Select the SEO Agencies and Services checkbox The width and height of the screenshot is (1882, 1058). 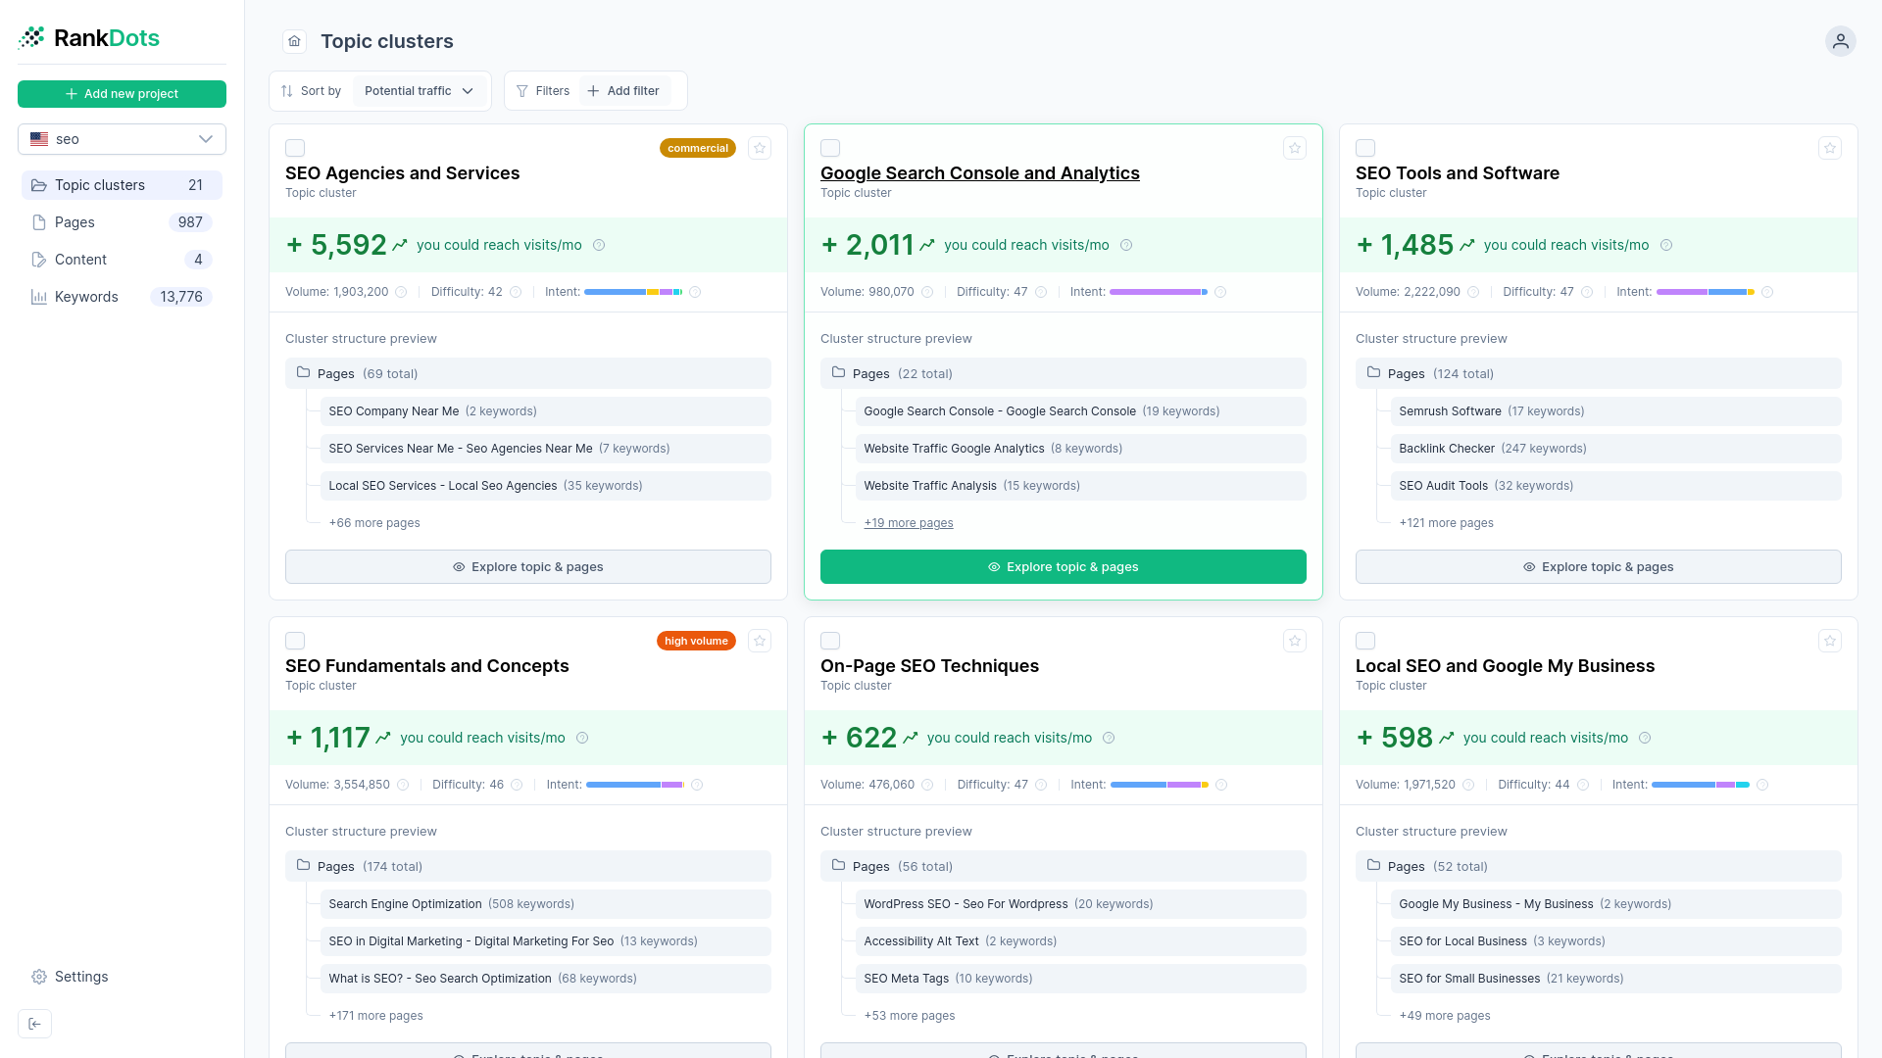295,148
